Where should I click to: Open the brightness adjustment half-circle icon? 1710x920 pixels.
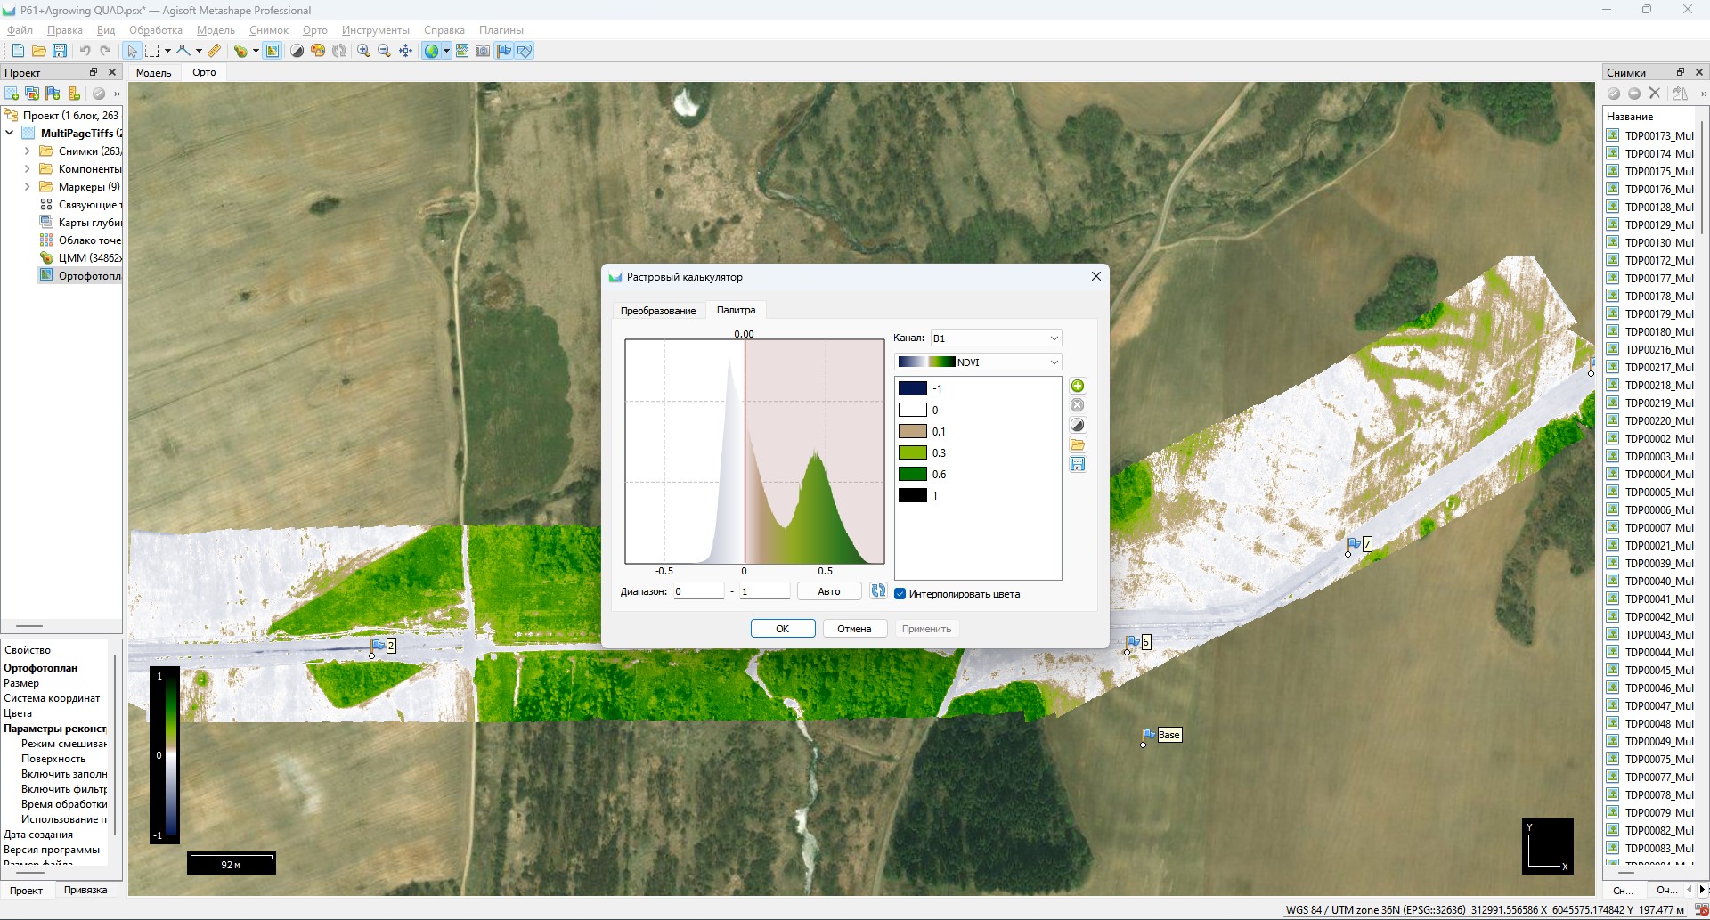(x=297, y=51)
